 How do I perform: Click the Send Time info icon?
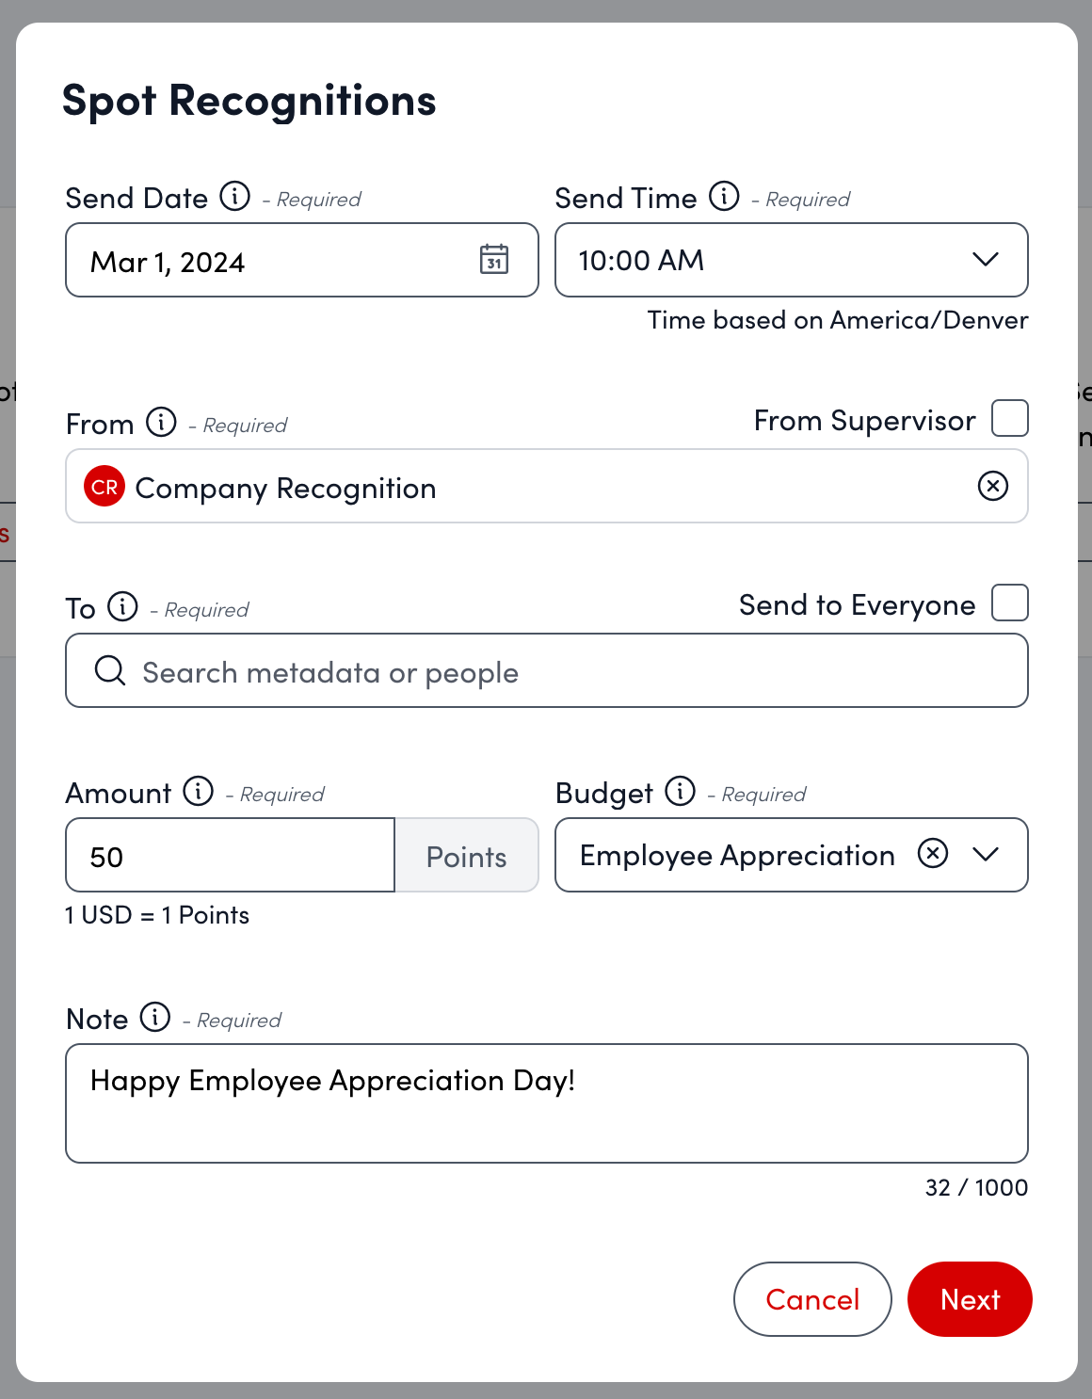coord(724,197)
